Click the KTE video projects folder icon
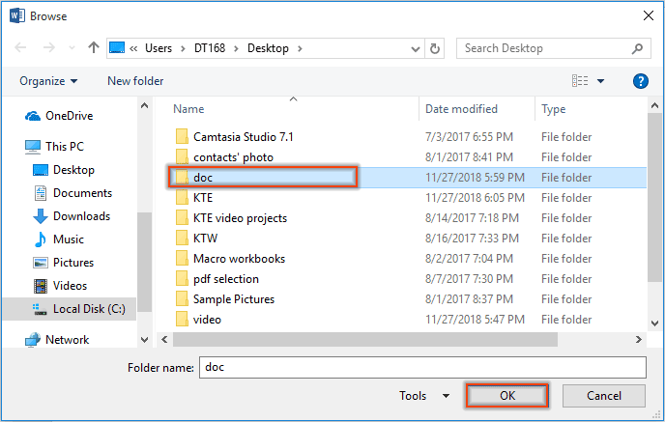Screen dimensions: 665x422 click(x=181, y=218)
